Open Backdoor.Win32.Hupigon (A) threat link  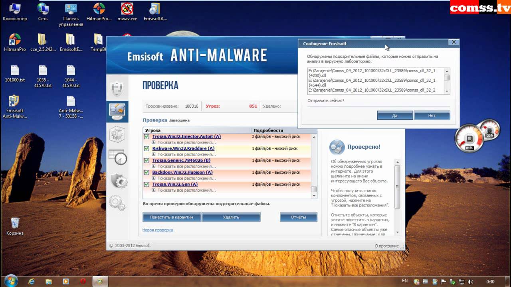click(182, 172)
